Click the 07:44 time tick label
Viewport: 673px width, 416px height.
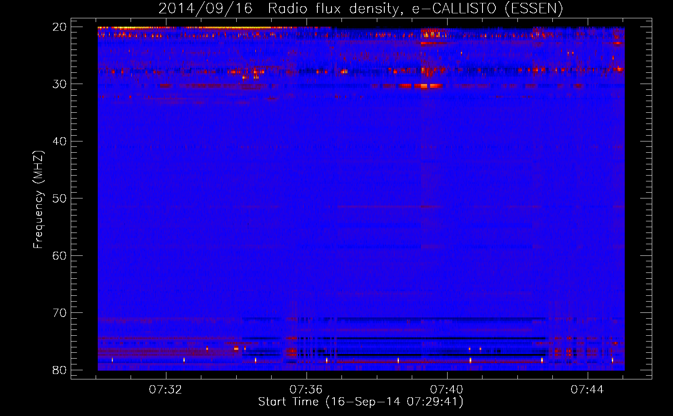[x=587, y=390]
